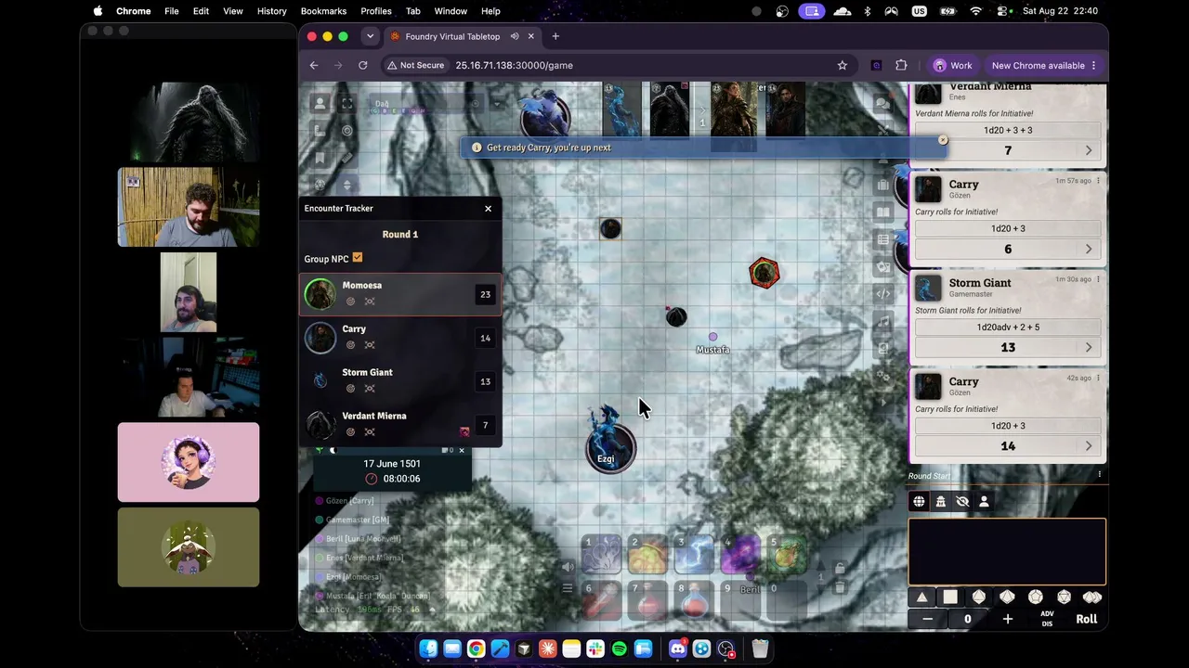Select Carry in the Encounter Tracker

[400, 338]
